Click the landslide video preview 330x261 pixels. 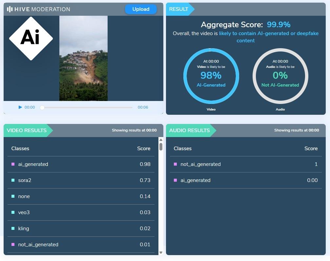pyautogui.click(x=83, y=58)
